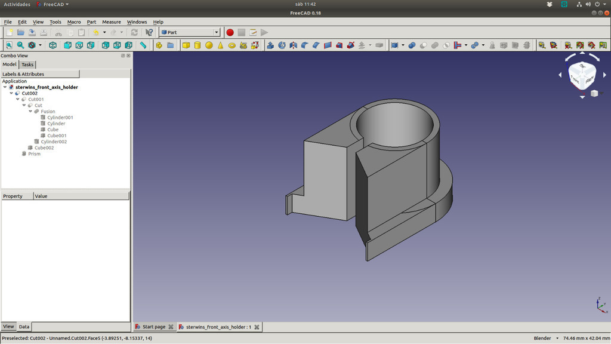Click the What's This help cursor icon
Viewport: 611px width, 344px height.
click(x=149, y=32)
